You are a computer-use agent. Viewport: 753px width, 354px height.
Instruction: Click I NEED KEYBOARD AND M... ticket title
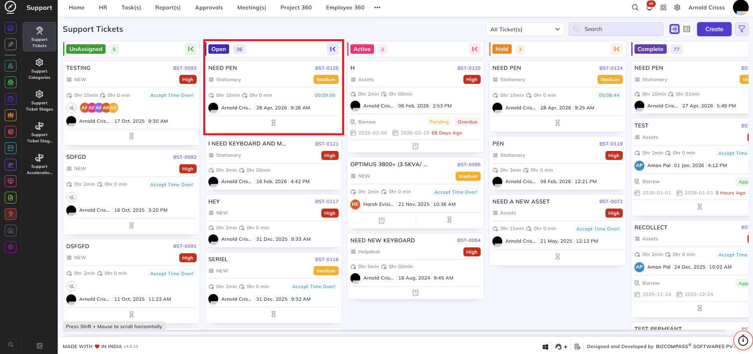(247, 144)
